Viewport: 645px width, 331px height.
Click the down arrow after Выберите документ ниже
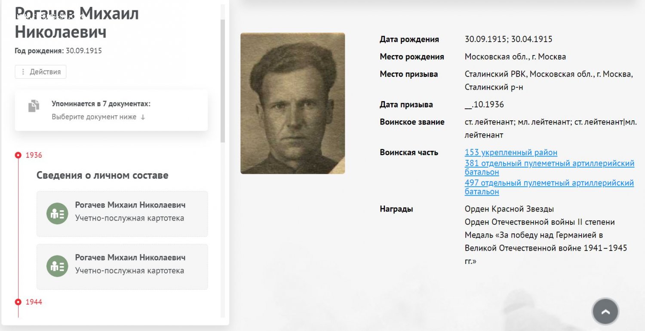tap(143, 117)
